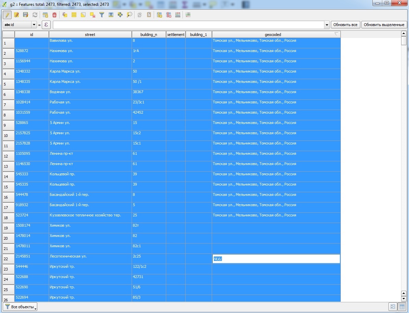Image resolution: width=409 pixels, height=313 pixels.
Task: Toggle multi edit mode icon
Action: [16, 15]
